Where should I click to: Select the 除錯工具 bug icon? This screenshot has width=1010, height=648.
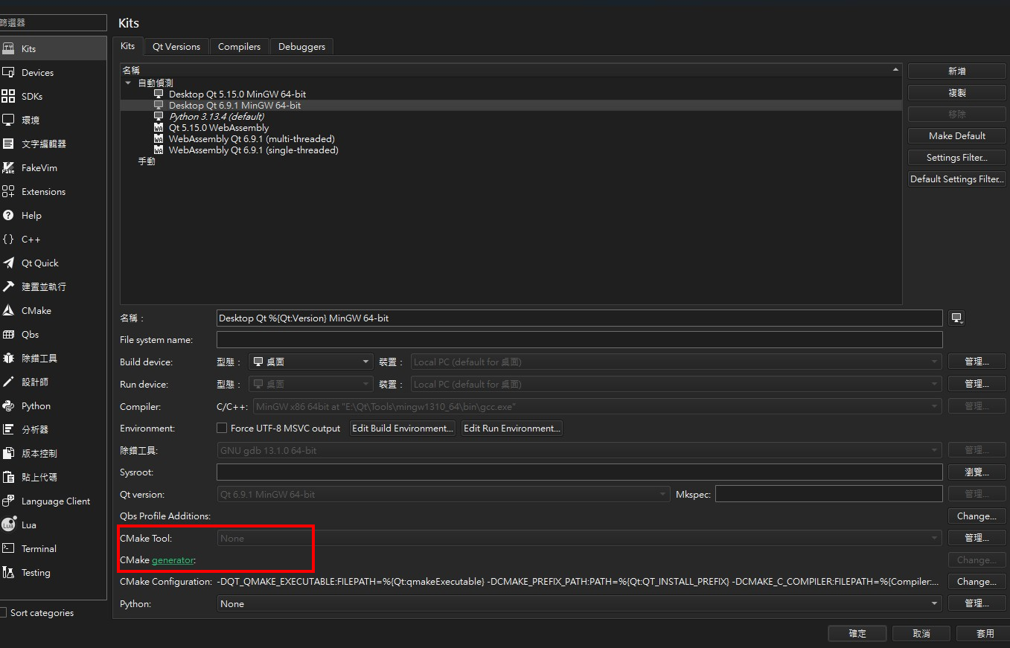[x=8, y=358]
